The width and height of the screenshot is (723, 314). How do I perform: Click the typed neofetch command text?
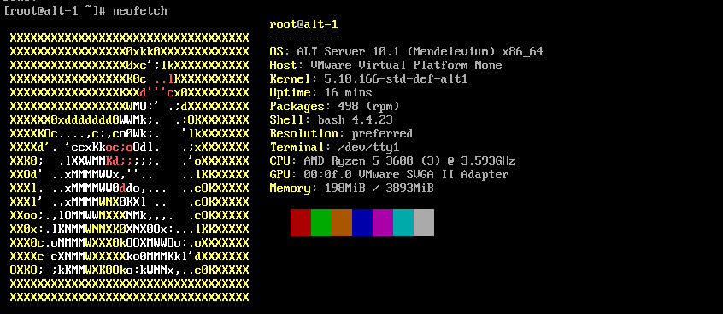(x=139, y=10)
